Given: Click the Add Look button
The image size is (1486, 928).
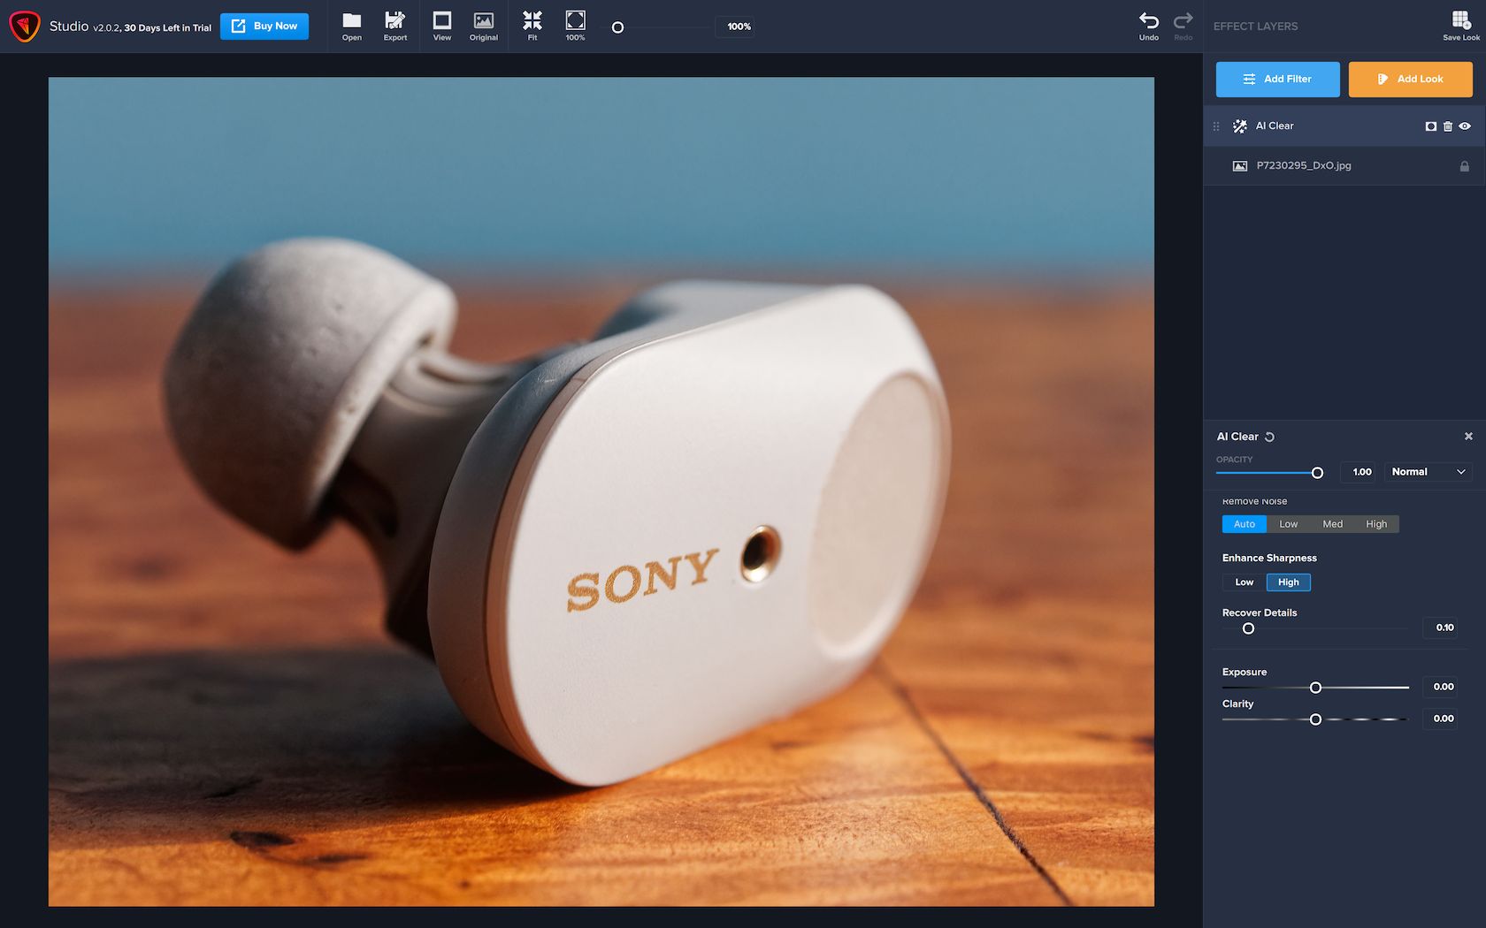Looking at the screenshot, I should coord(1410,80).
